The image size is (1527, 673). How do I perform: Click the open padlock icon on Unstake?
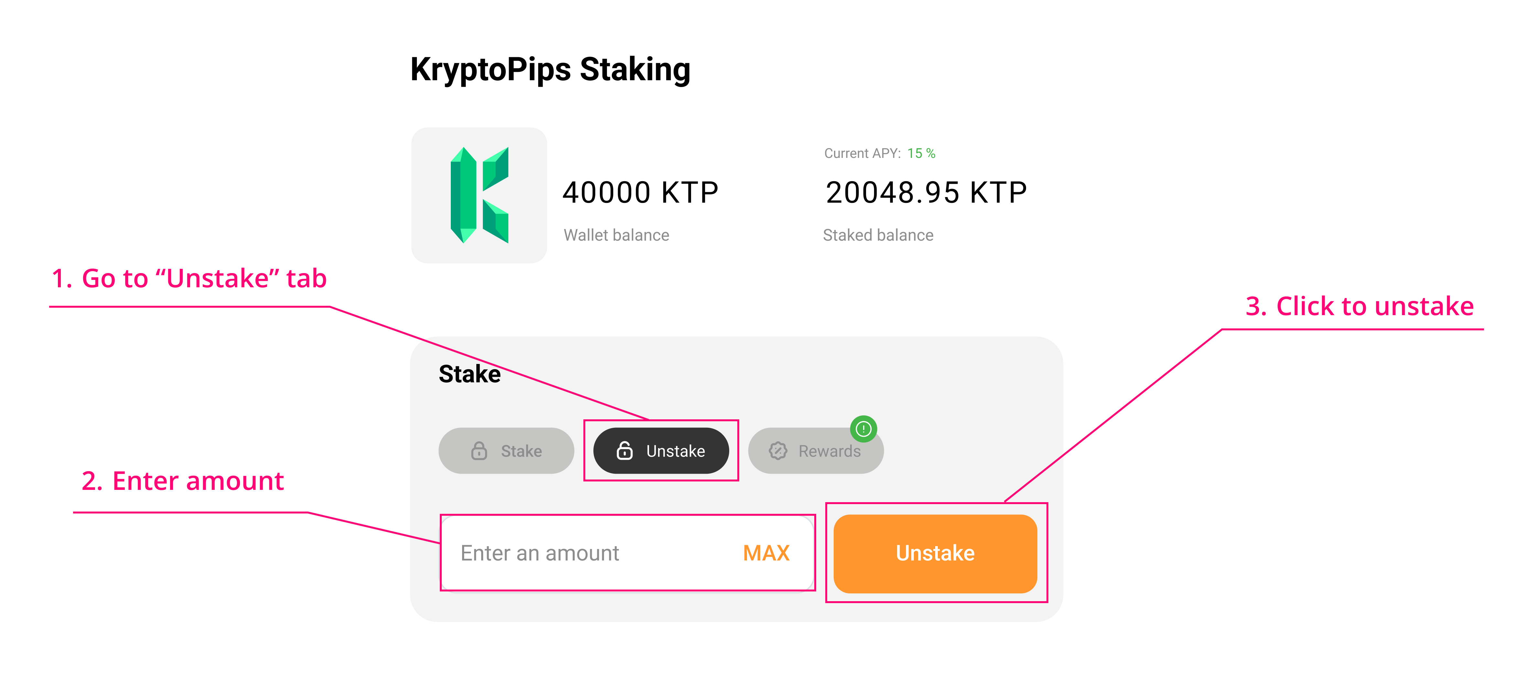point(625,451)
